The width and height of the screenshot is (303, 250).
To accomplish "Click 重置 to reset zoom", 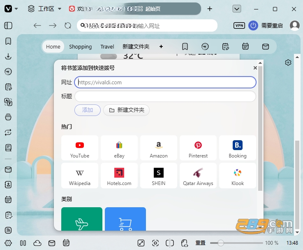I will tap(200, 243).
